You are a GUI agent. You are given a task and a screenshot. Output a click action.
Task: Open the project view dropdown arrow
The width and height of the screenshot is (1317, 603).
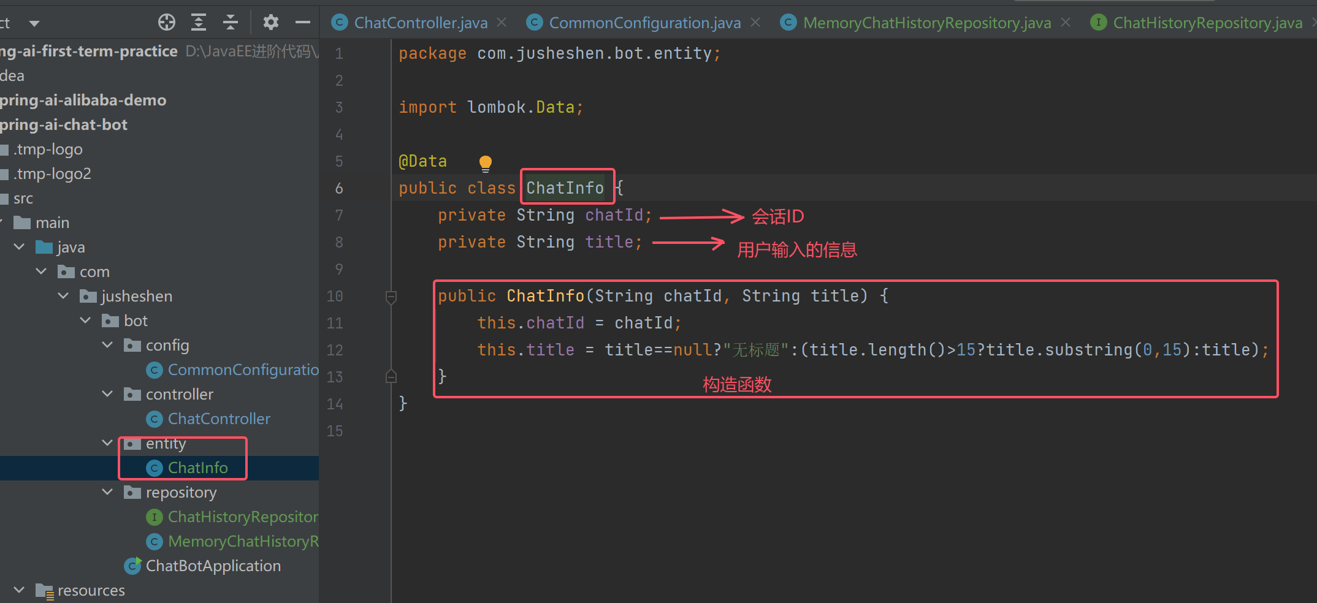point(34,23)
